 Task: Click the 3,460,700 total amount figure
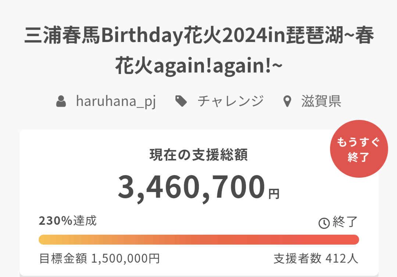click(x=191, y=187)
